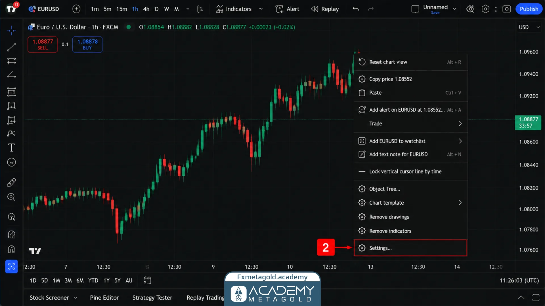The height and width of the screenshot is (306, 545).
Task: Select the 5Y date range
Action: coord(118,280)
